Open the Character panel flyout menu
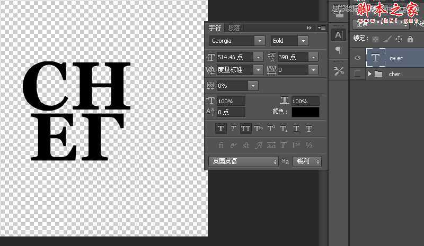The height and width of the screenshot is (246, 424). (322, 28)
